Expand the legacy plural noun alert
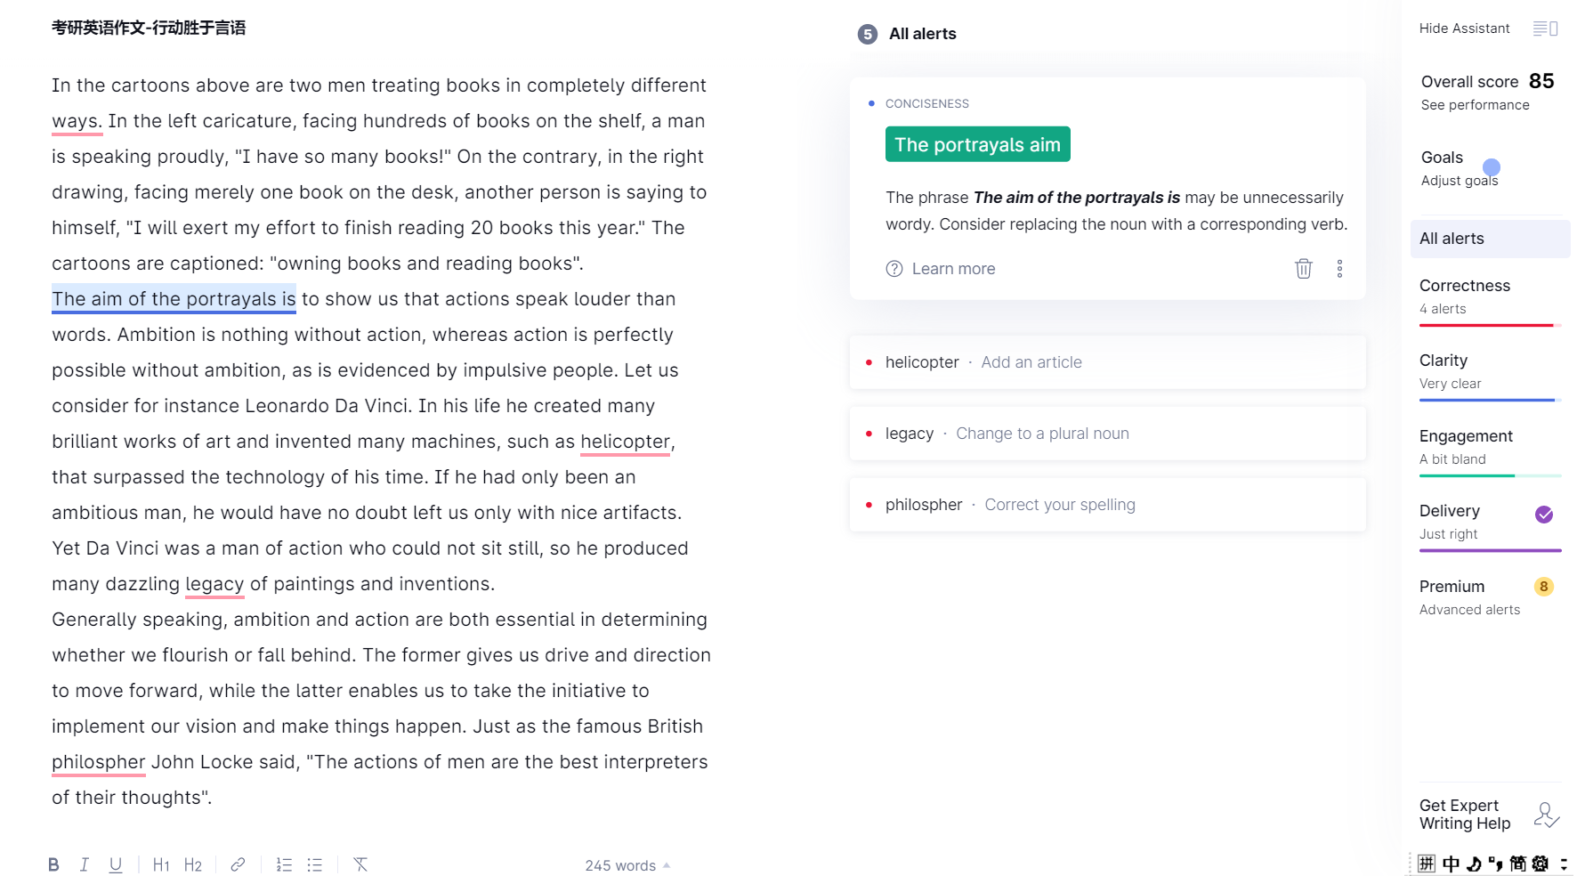The image size is (1577, 876). (1107, 434)
